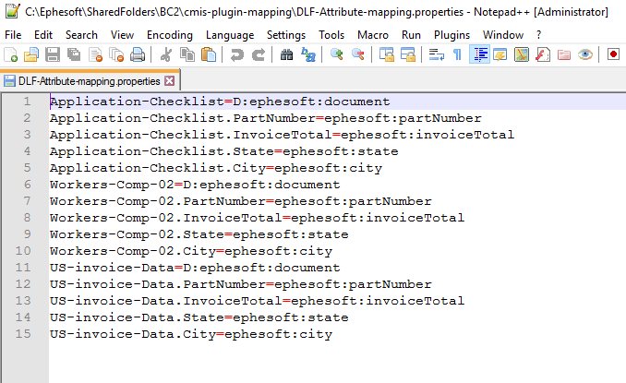626x383 pixels.
Task: Click line number 6 in the margin
Action: point(27,185)
